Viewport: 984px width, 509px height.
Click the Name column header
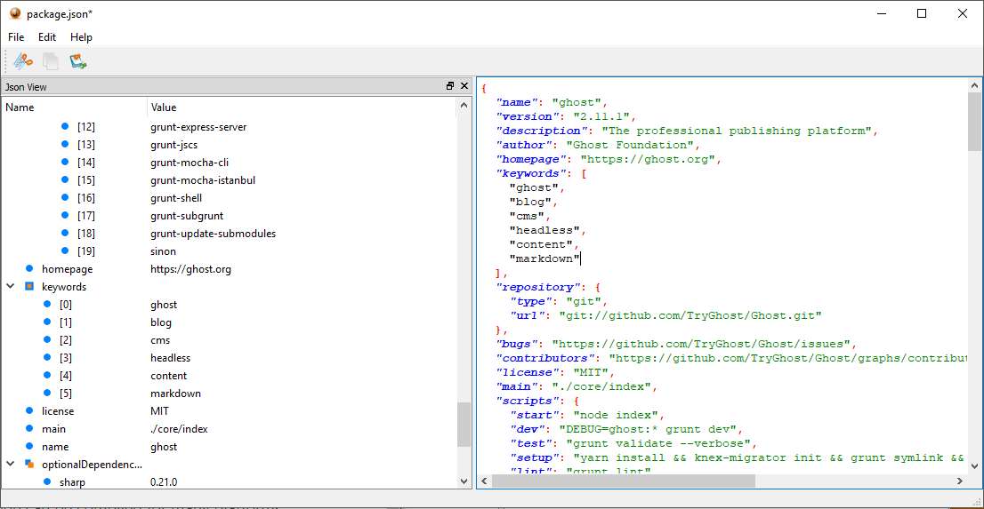75,107
